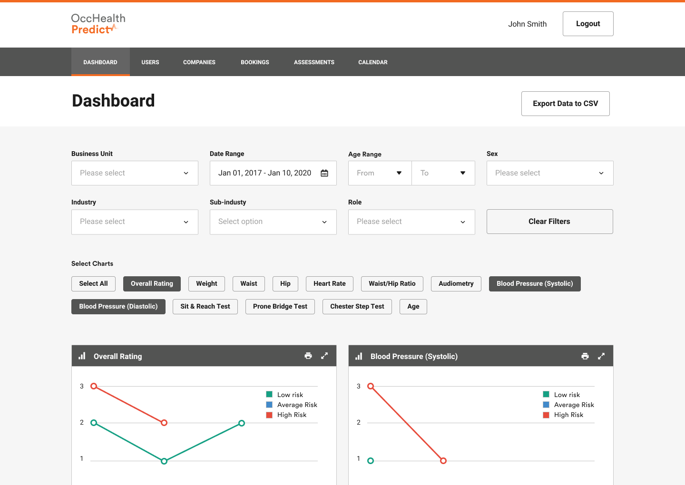Open the Assessments section
This screenshot has height=485, width=685.
tap(314, 62)
